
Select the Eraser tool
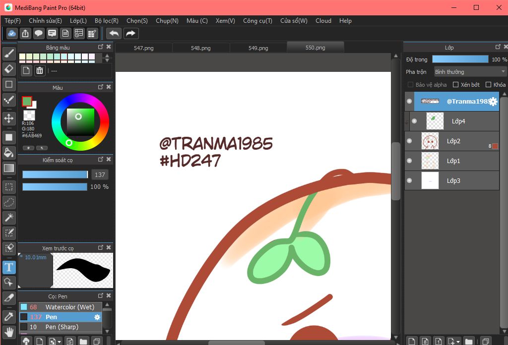(x=9, y=68)
